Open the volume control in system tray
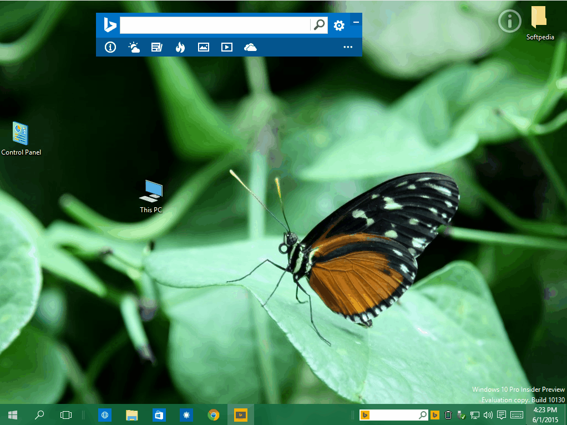This screenshot has width=567, height=425. coord(488,415)
